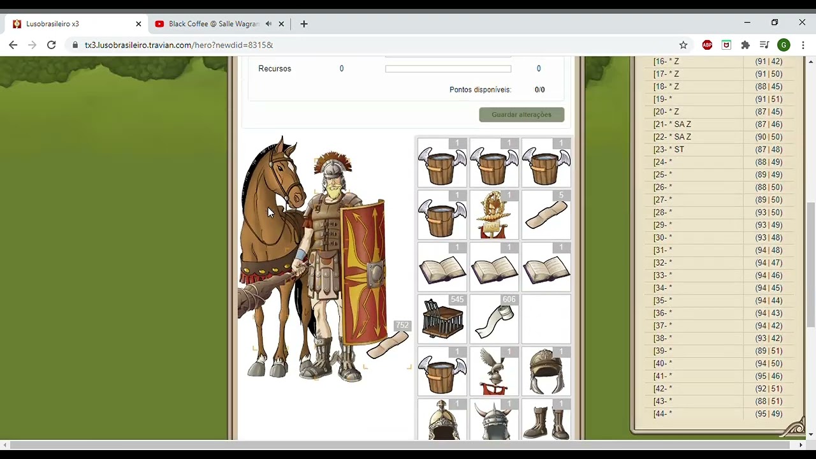The image size is (816, 459).
Task: Open the red shield extension icon
Action: (726, 45)
